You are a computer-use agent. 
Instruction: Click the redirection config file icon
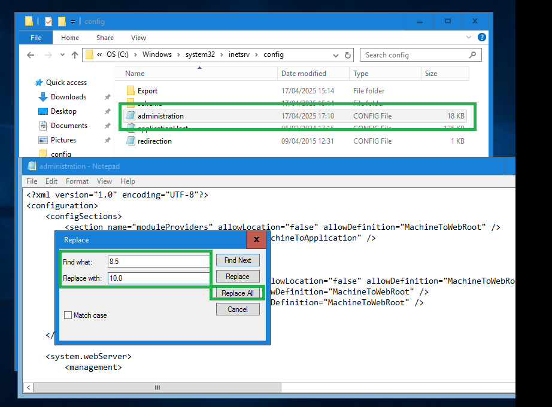(131, 141)
